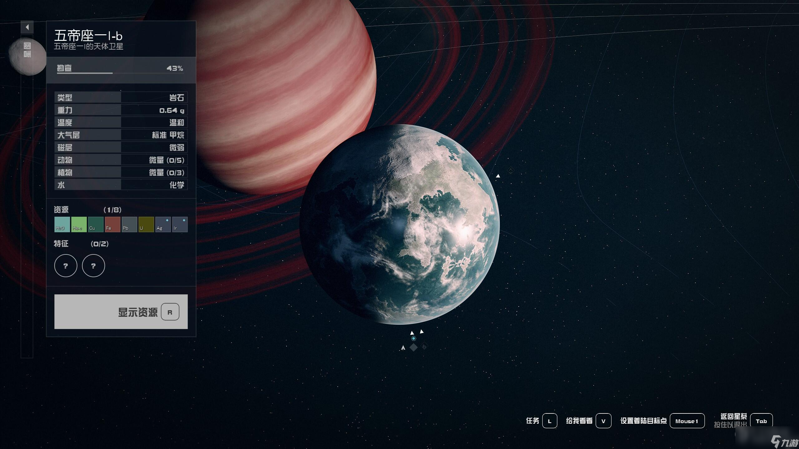Click the ship arrow marker beside grey diamond
This screenshot has height=449, width=799.
pyautogui.click(x=403, y=347)
